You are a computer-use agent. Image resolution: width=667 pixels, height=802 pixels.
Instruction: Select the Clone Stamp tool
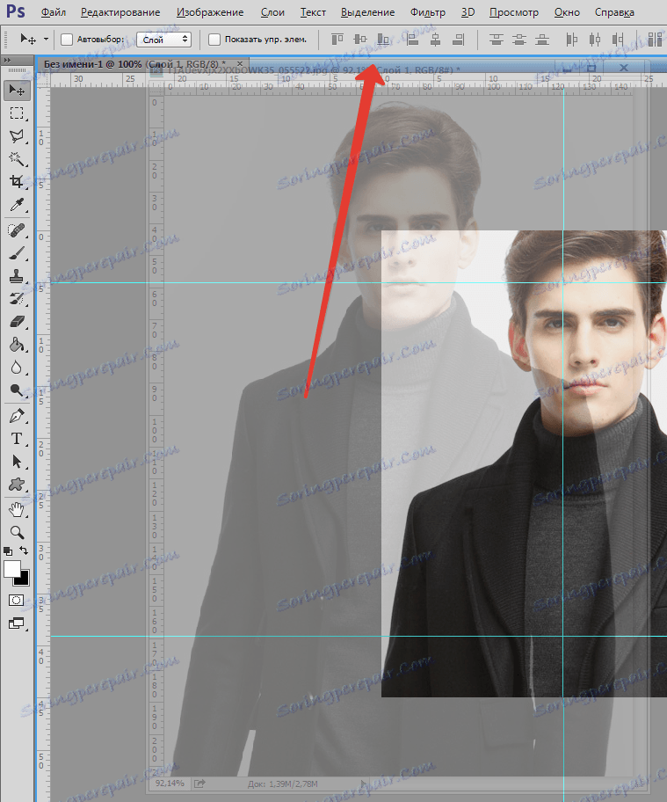17,276
